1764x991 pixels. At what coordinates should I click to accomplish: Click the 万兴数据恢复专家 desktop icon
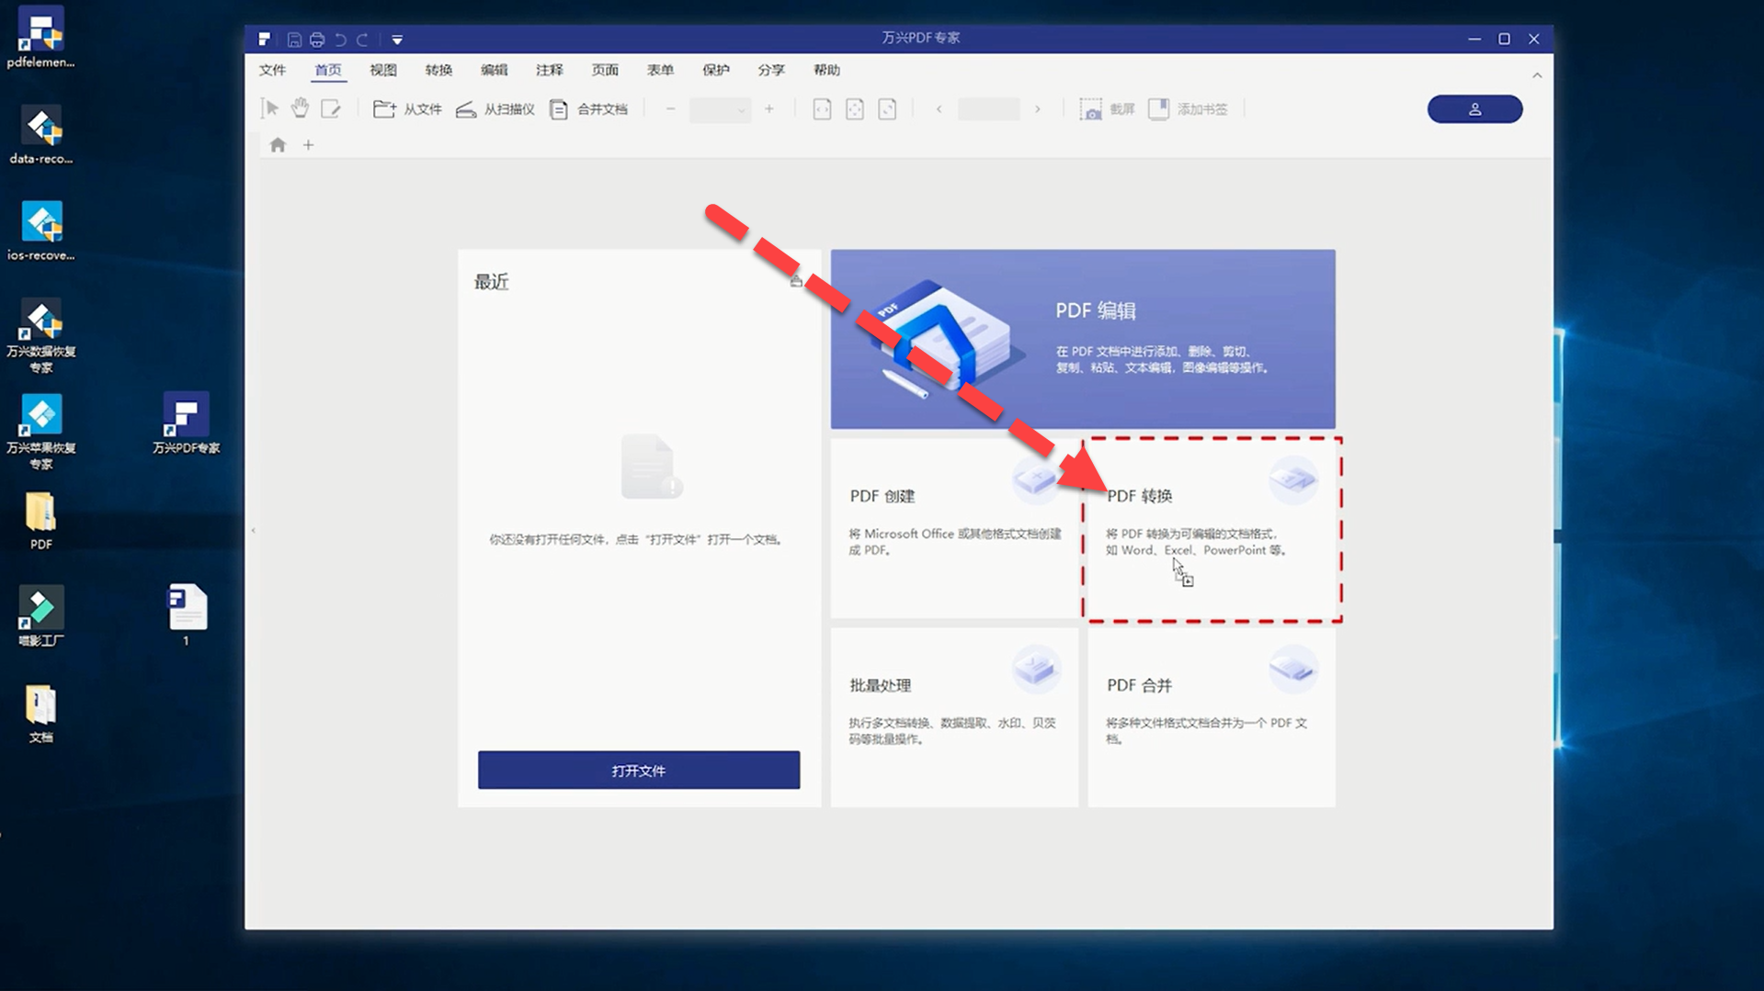(40, 335)
